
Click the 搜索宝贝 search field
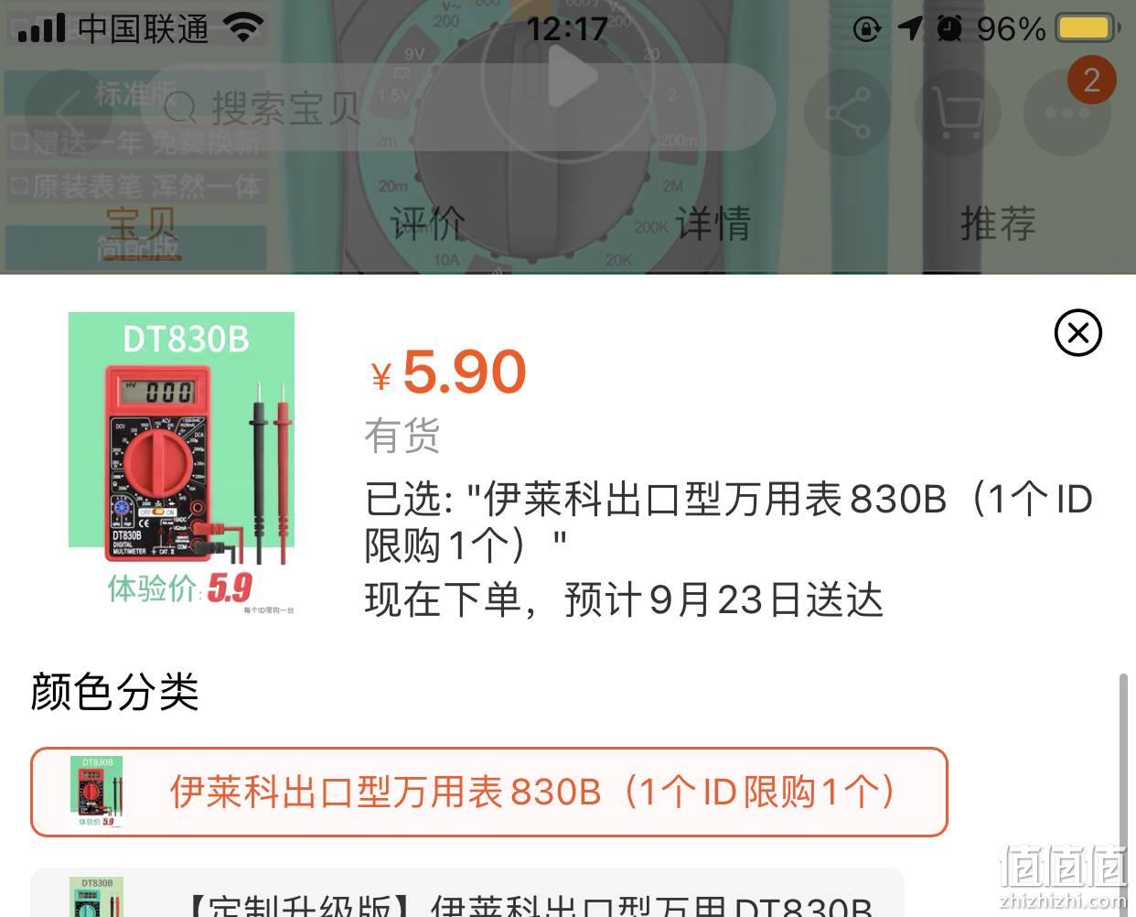pyautogui.click(x=457, y=108)
